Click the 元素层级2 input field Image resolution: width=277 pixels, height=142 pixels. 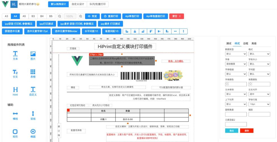point(236,124)
